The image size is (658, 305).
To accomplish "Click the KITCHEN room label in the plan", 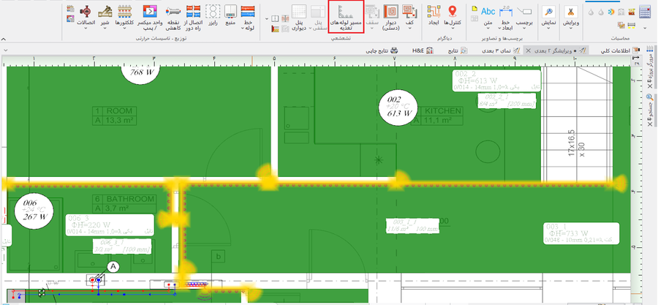I will pyautogui.click(x=443, y=110).
